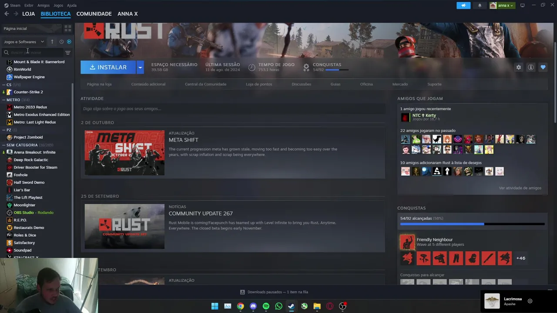The height and width of the screenshot is (313, 557).
Task: Open the Exibir menu
Action: (29, 5)
